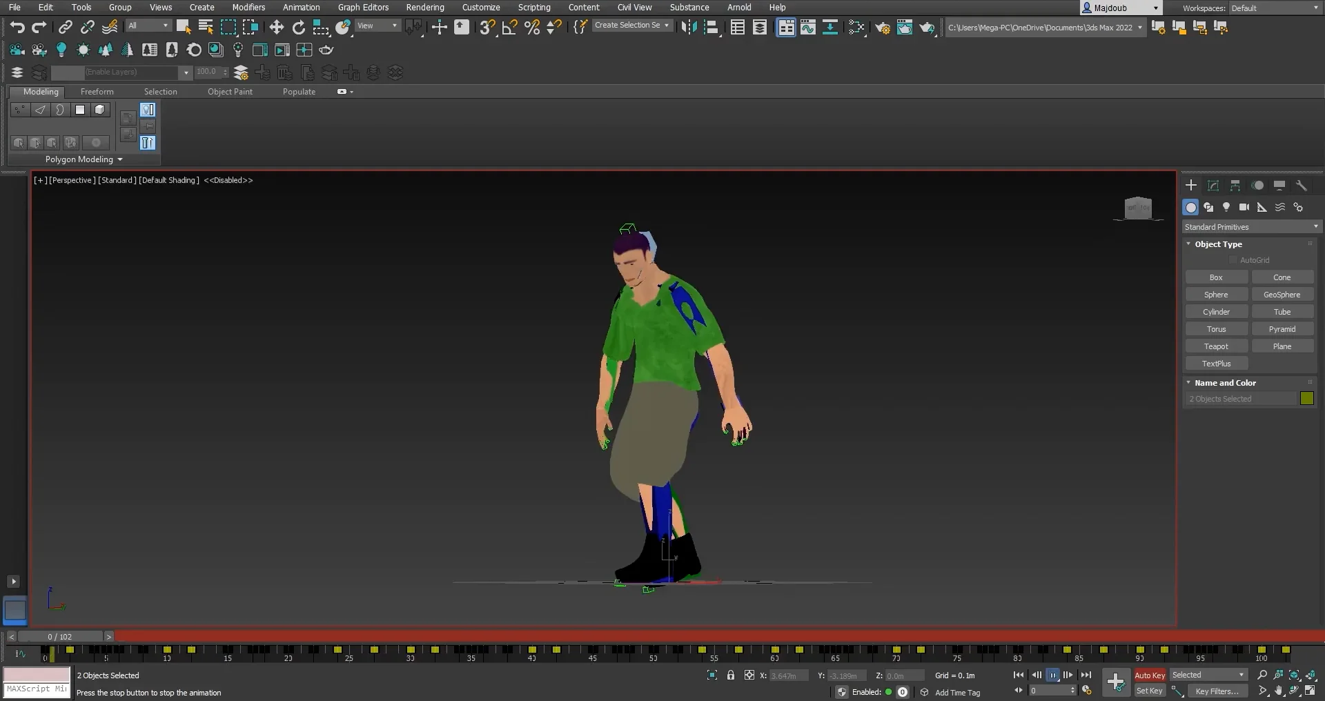The width and height of the screenshot is (1325, 701).
Task: Select the Cameras creation category
Action: (x=1244, y=207)
